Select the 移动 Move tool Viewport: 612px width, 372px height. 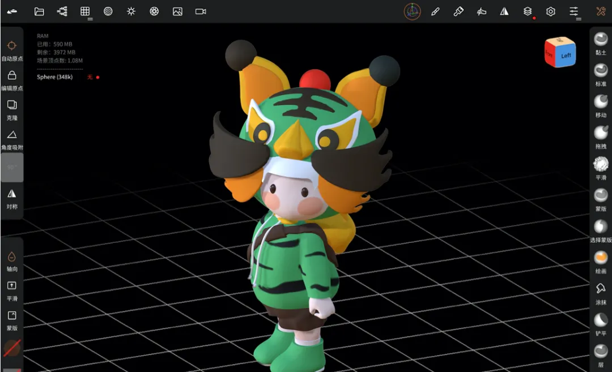coord(601,106)
